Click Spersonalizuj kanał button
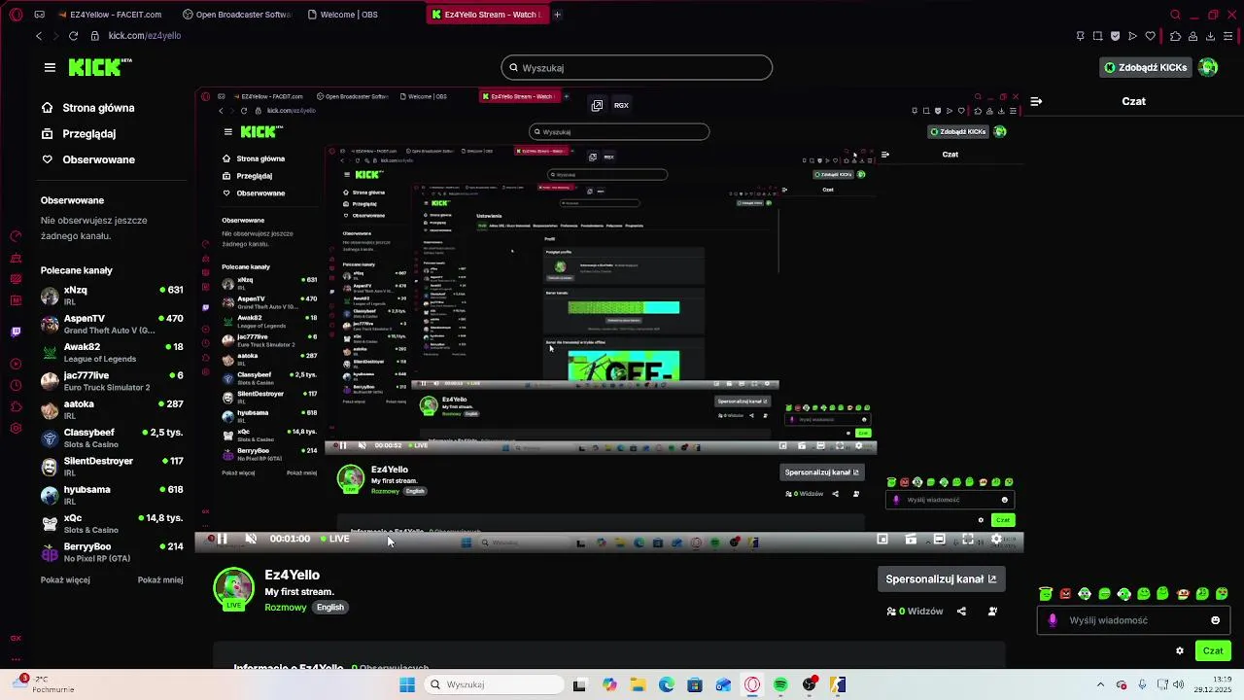This screenshot has height=700, width=1244. coord(941,579)
